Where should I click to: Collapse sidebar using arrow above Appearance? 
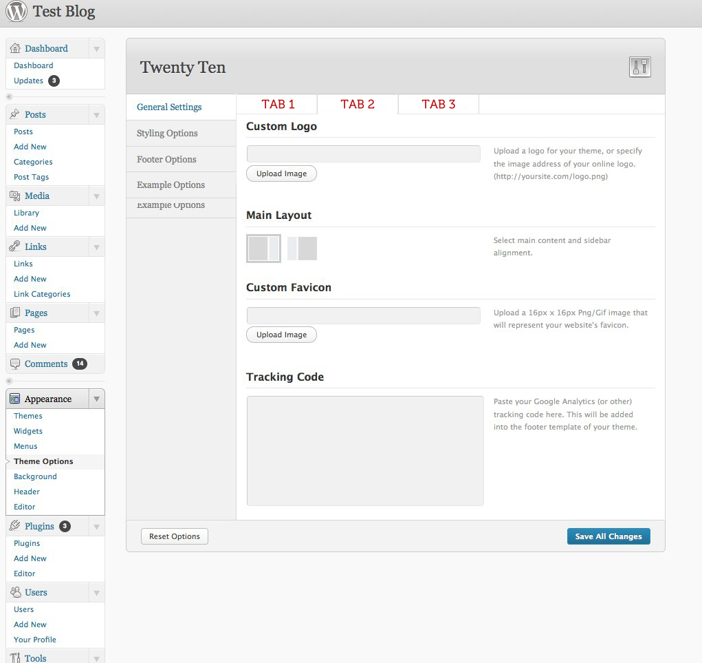(9, 381)
